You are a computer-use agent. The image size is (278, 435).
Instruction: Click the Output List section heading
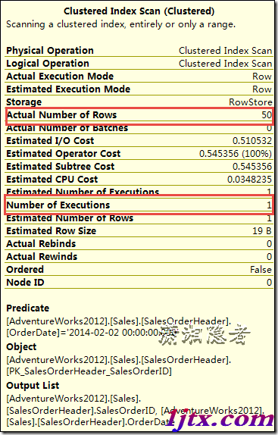coord(33,386)
